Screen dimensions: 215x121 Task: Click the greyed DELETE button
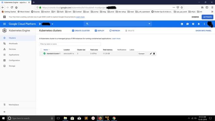[130, 31]
